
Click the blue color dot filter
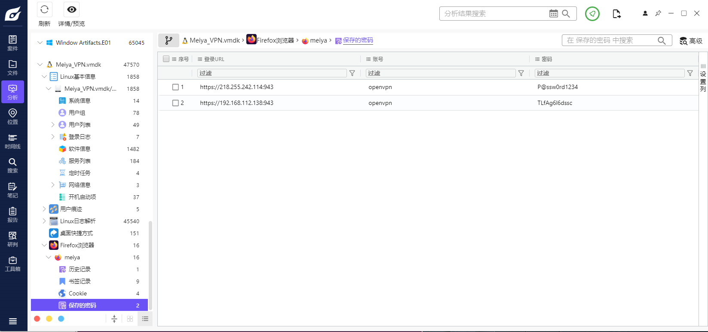click(61, 319)
